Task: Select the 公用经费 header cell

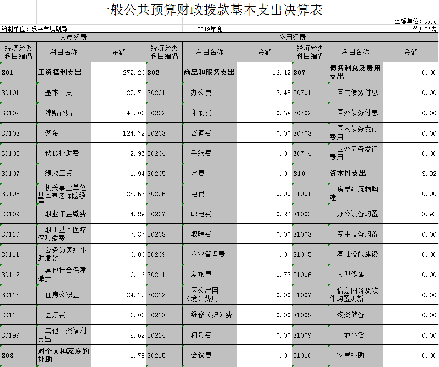Action: tap(292, 37)
